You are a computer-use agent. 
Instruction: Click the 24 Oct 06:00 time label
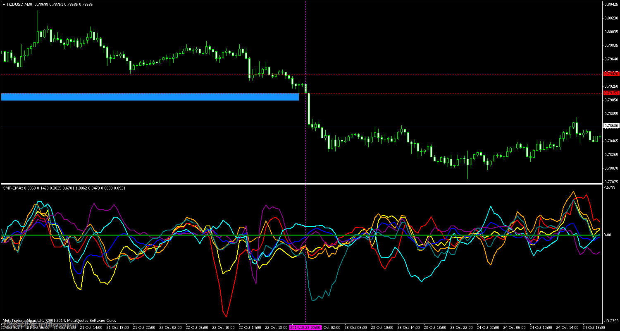pyautogui.click(x=515, y=327)
